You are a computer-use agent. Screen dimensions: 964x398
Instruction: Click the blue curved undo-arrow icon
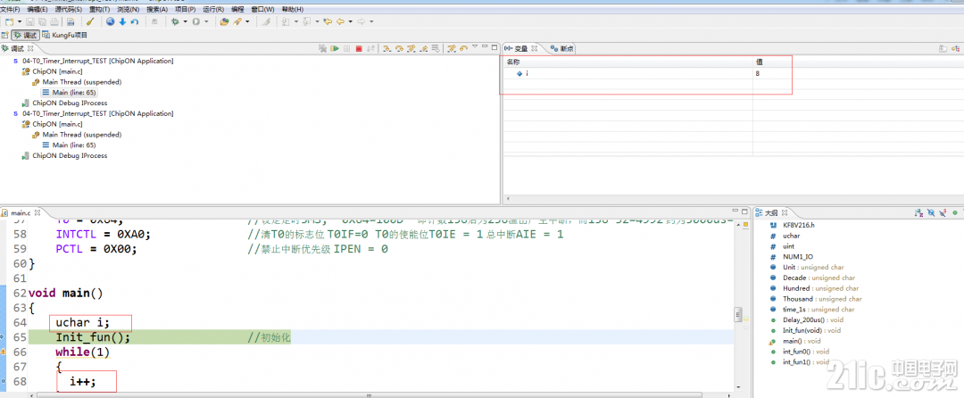coord(134,21)
